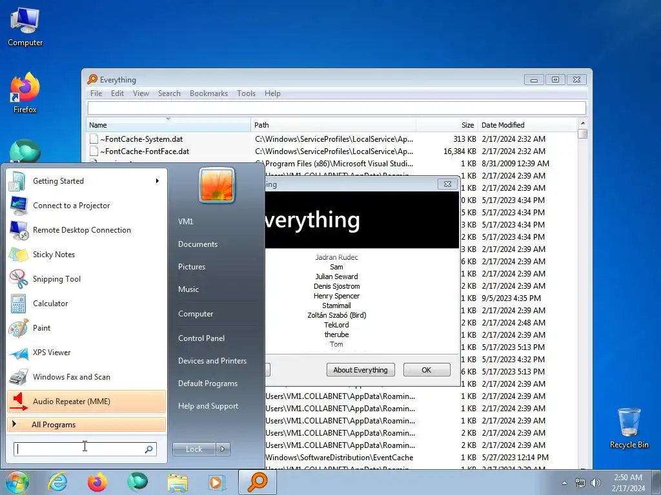Viewport: 661px width, 495px height.
Task: Open the Bookmarks menu in Everything
Action: [x=208, y=93]
